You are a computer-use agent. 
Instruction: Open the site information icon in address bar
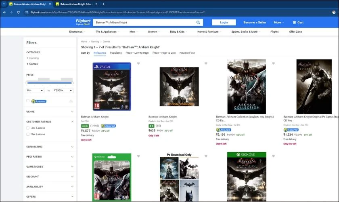pyautogui.click(x=27, y=13)
